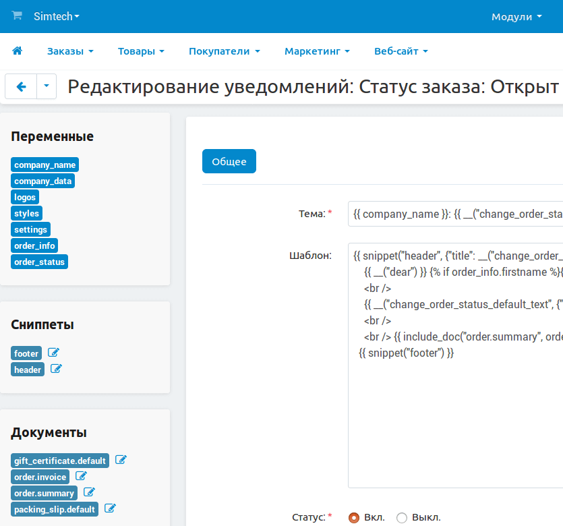Edit the header snippet via its pencil icon
The image size is (563, 526).
[x=57, y=368]
